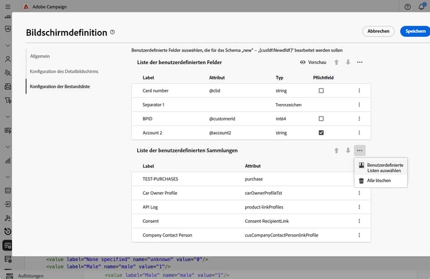Screen dimensions: 430x279
Task: Click the cusCompanyContactPersonlinkProfile attribute cell
Action: click(282, 235)
